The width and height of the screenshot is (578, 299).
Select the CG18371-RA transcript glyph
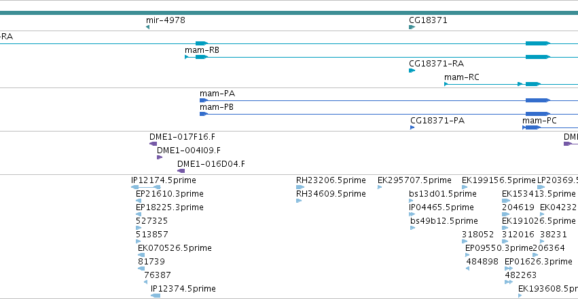[412, 71]
